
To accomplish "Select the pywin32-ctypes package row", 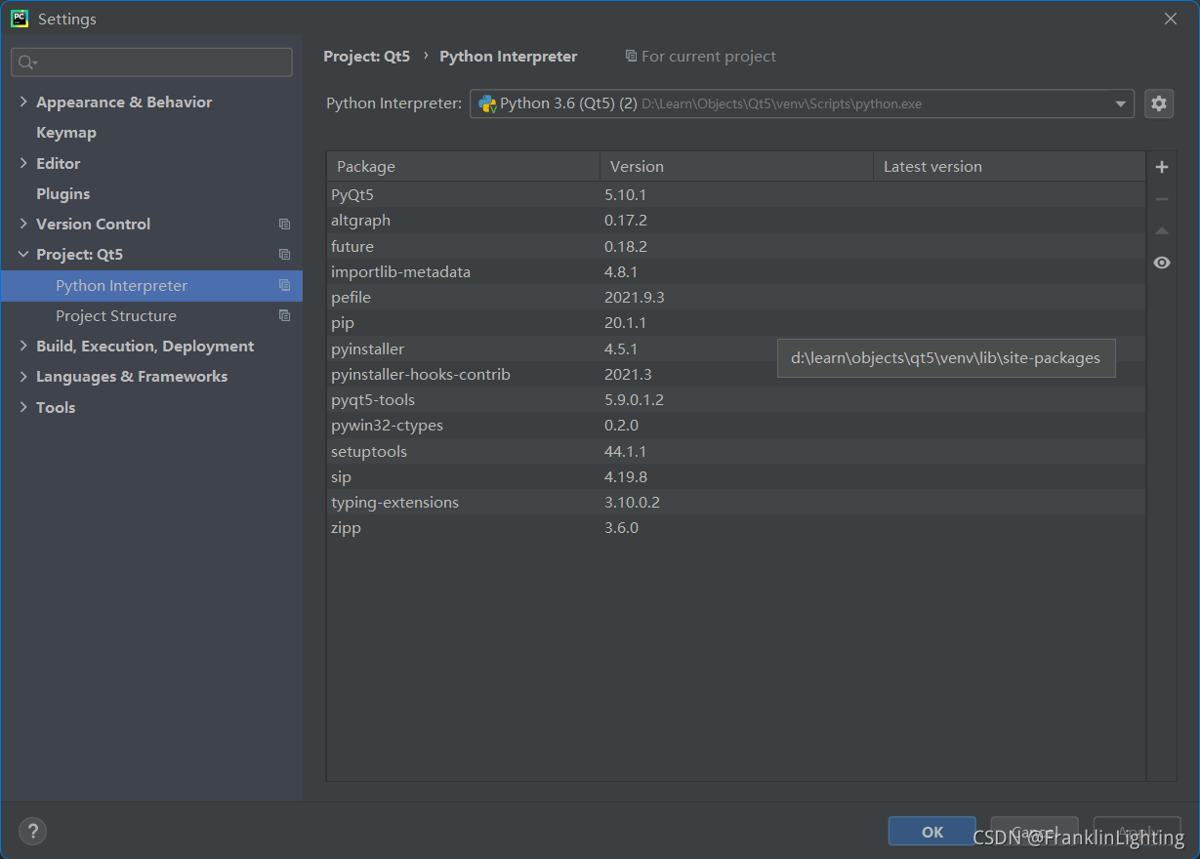I will point(736,426).
